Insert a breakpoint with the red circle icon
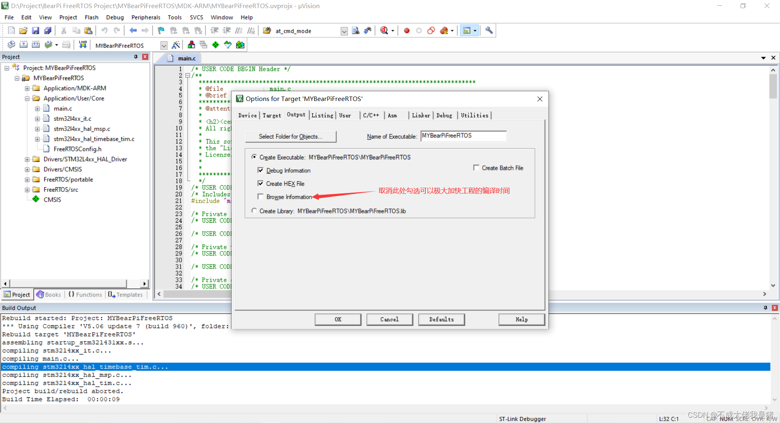780x423 pixels. pyautogui.click(x=407, y=30)
